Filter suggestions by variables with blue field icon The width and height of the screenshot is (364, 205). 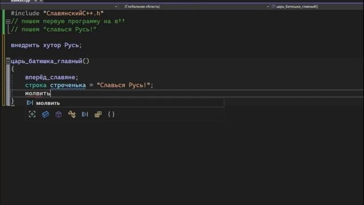[x=45, y=114]
